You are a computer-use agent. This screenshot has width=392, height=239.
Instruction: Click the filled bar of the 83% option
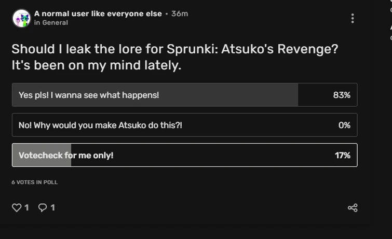[x=234, y=95]
